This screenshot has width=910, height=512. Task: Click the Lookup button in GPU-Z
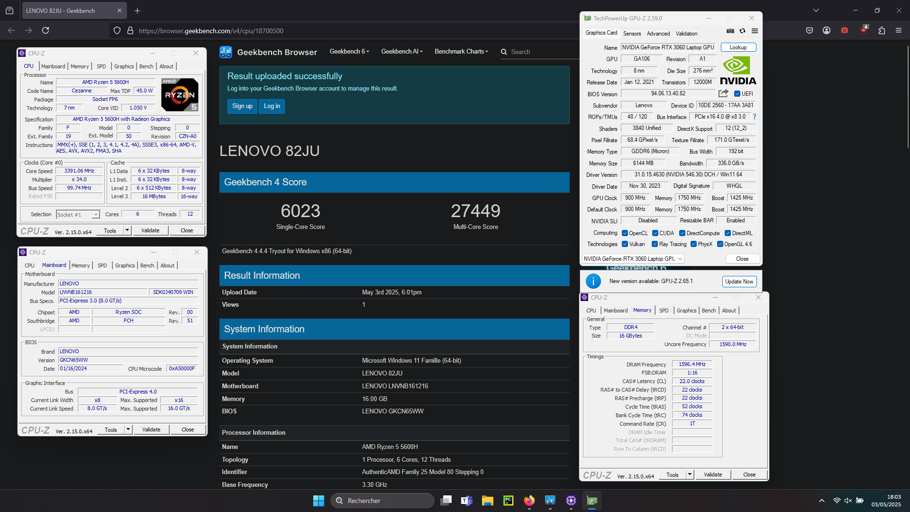click(738, 47)
